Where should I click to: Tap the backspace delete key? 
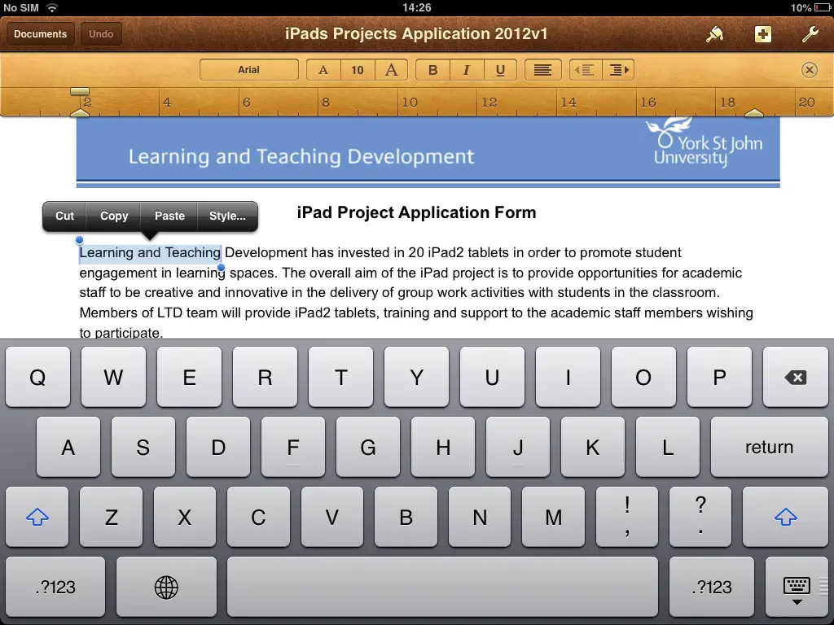[795, 377]
